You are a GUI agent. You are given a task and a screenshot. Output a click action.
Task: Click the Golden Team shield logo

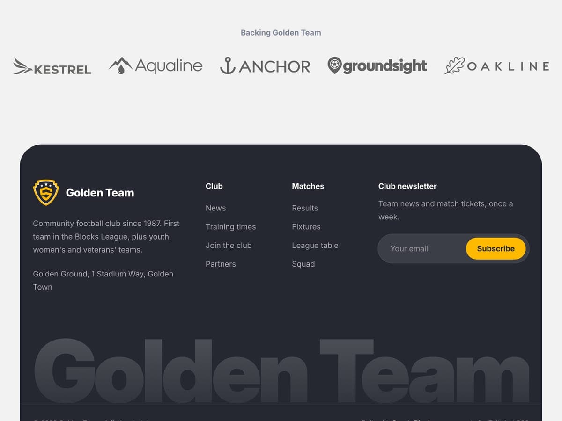point(46,193)
